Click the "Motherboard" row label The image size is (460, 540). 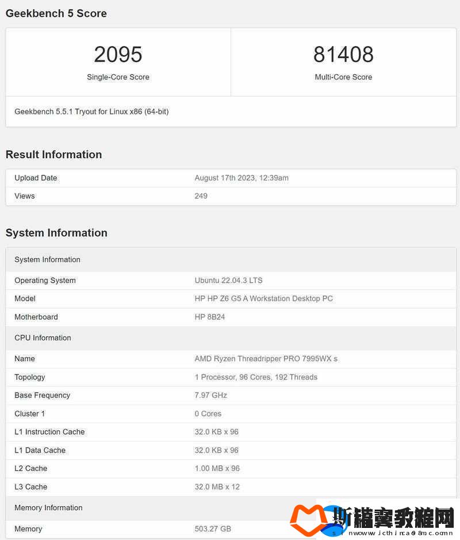(x=36, y=317)
